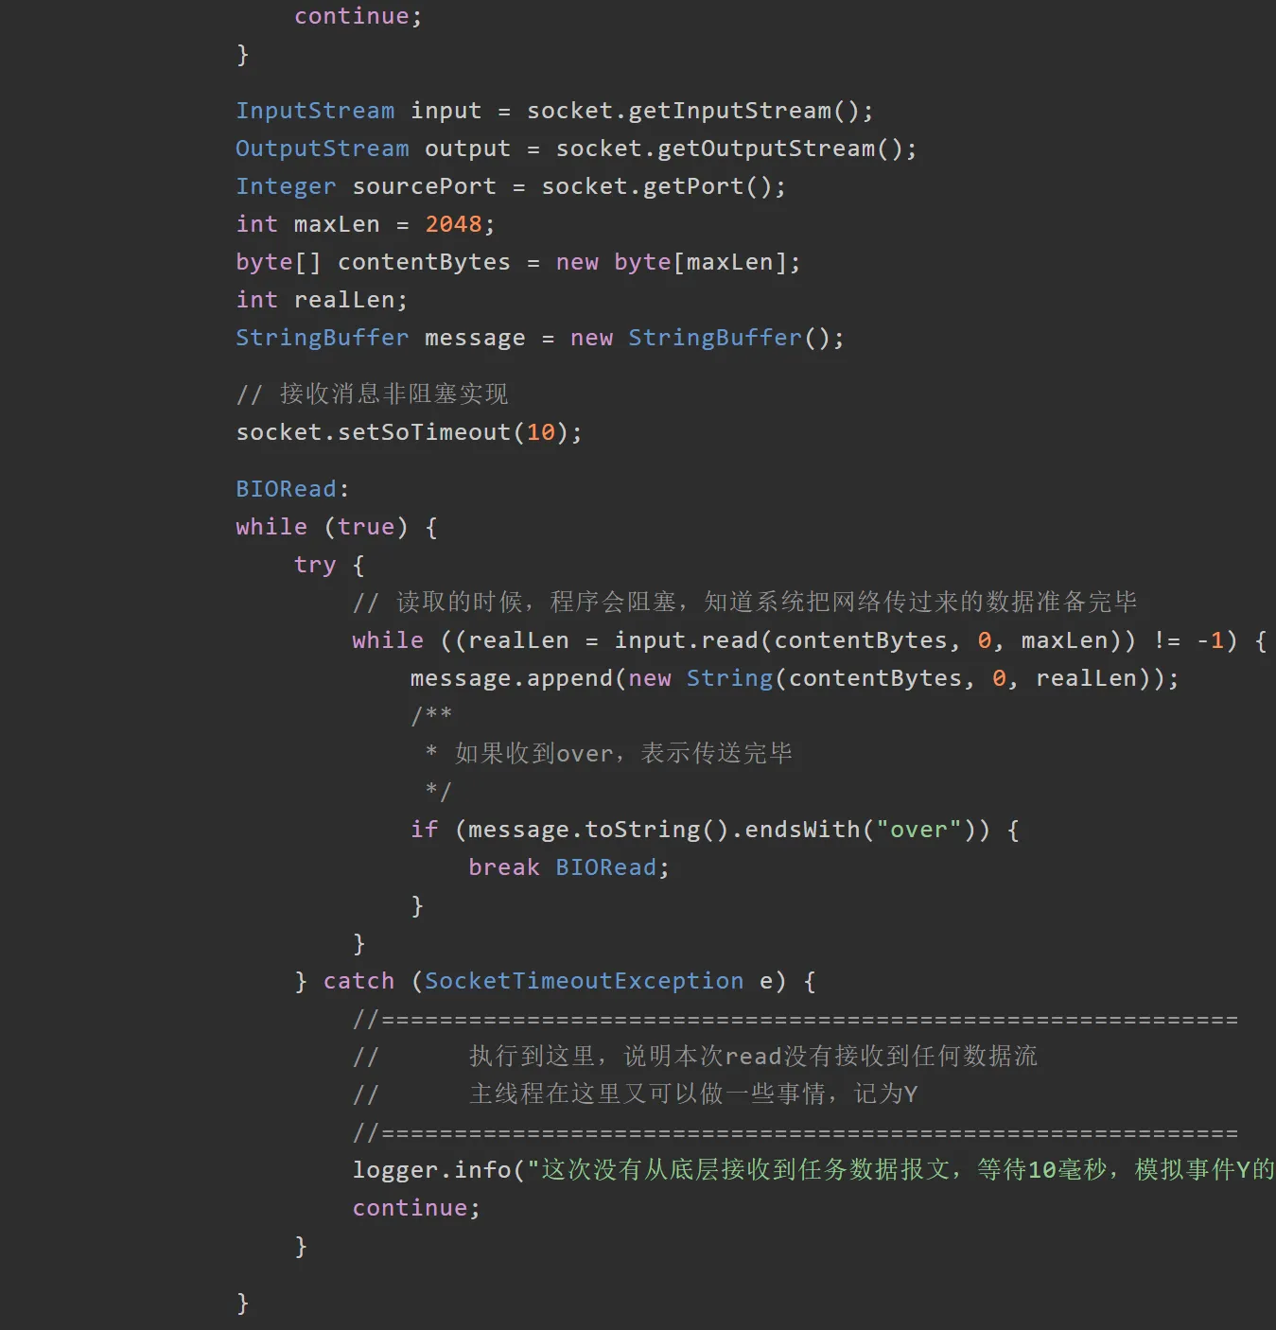Click the OutputStream type name
1276x1330 pixels.
tap(323, 149)
